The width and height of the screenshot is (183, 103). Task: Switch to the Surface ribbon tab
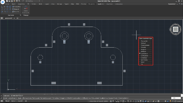tap(34, 4)
